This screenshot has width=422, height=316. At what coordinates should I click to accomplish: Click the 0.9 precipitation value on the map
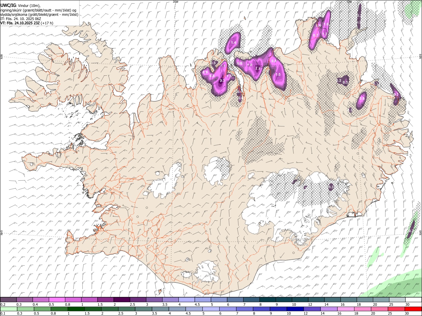[x=205, y=72]
